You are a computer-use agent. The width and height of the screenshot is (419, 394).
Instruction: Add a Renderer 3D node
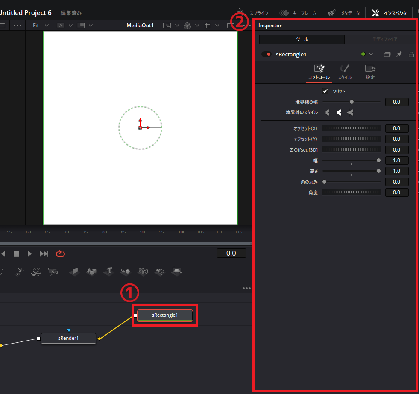tap(177, 271)
